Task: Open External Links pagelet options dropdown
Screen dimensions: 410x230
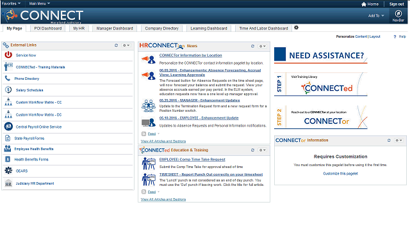Action: pyautogui.click(x=126, y=45)
